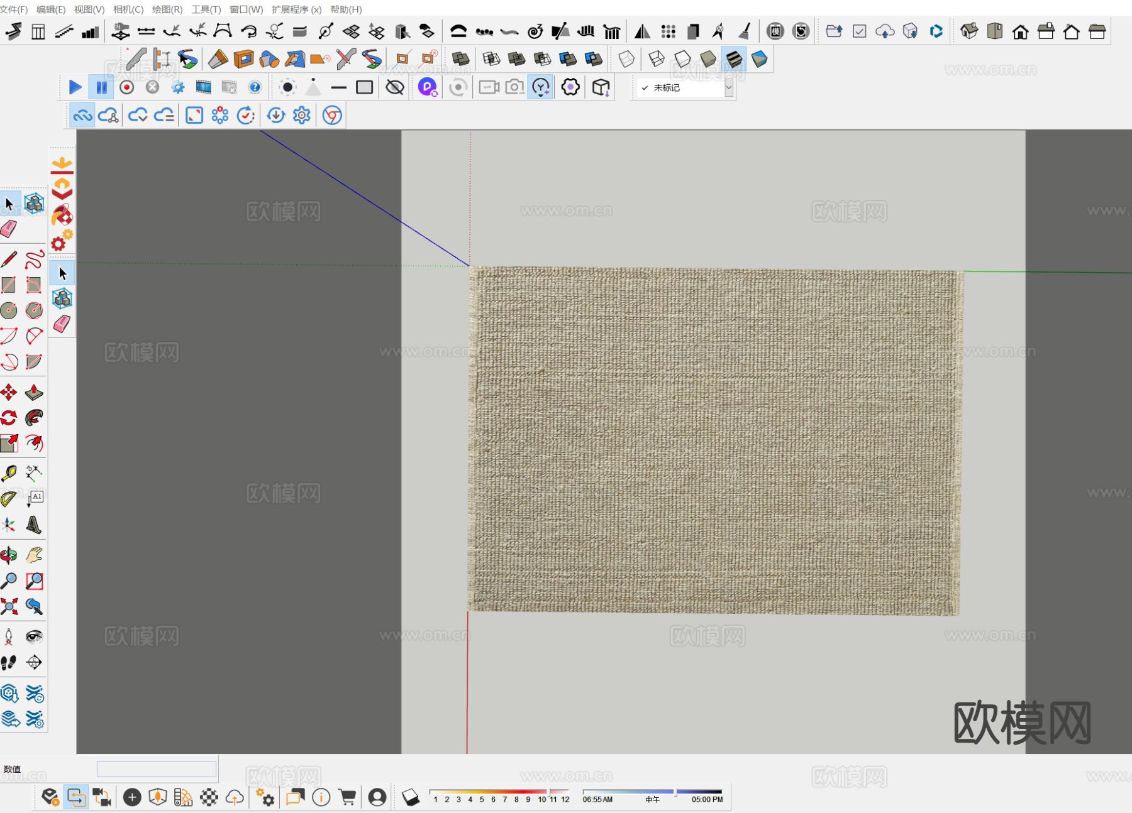
Task: Open the 扩展程序 menu
Action: tap(296, 9)
